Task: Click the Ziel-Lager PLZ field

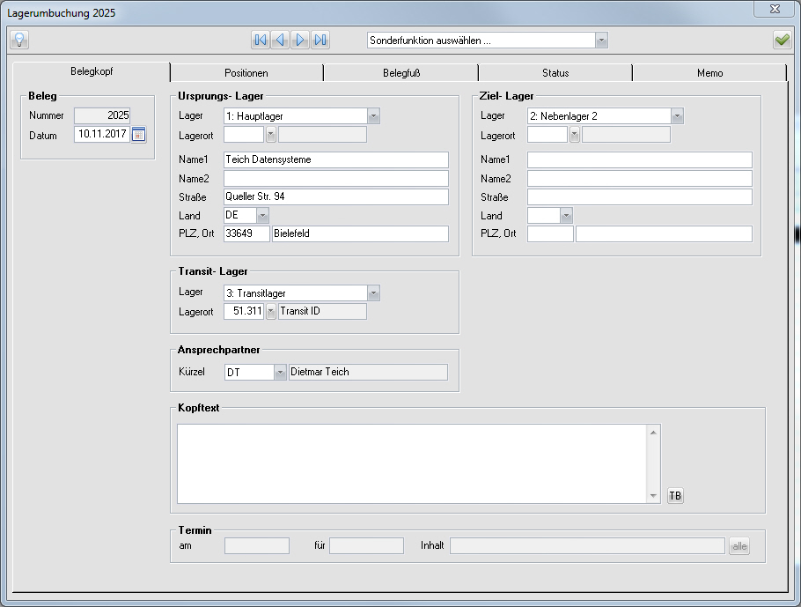Action: tap(550, 233)
